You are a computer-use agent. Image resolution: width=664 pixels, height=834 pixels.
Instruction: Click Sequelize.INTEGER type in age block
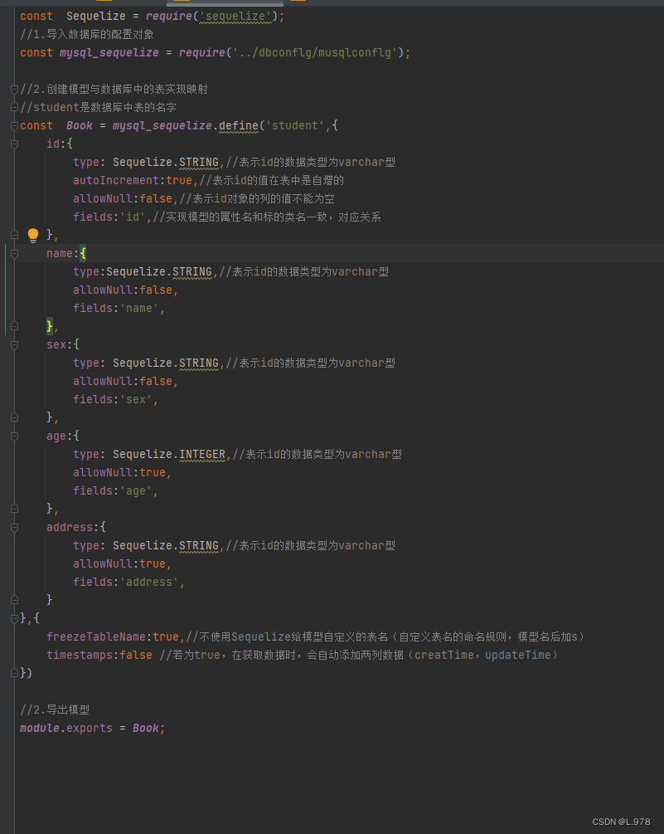coord(169,454)
